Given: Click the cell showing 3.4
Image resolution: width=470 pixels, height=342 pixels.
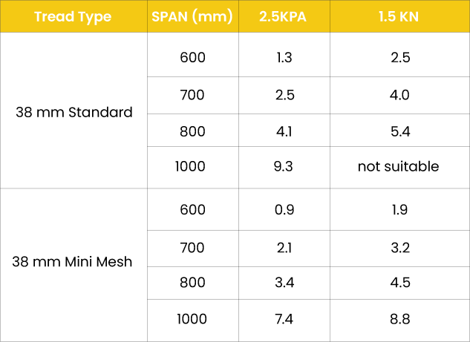Looking at the screenshot, I should coord(283,283).
